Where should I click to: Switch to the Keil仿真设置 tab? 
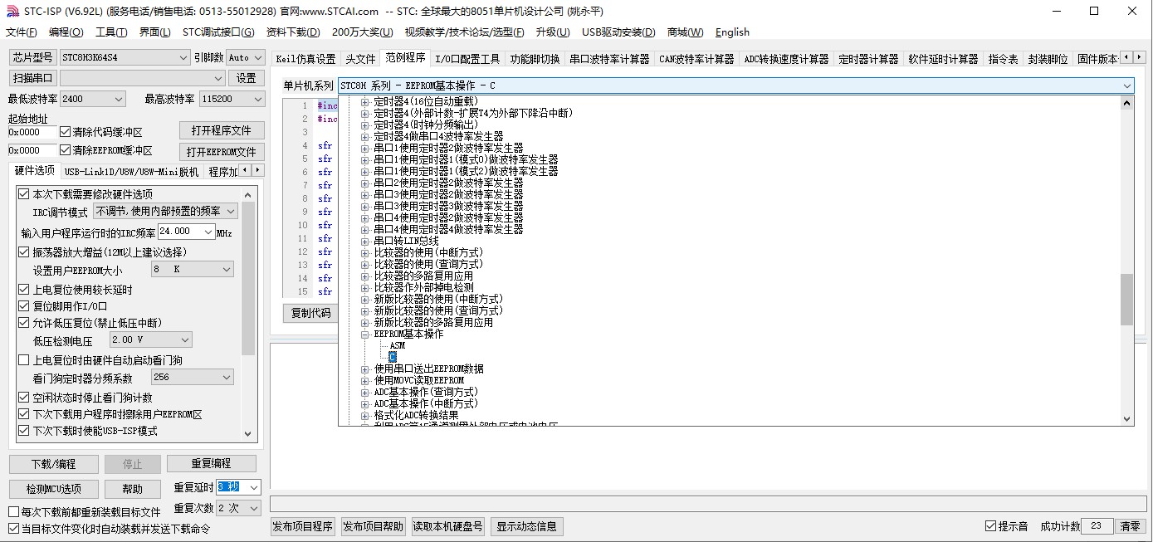pos(305,59)
